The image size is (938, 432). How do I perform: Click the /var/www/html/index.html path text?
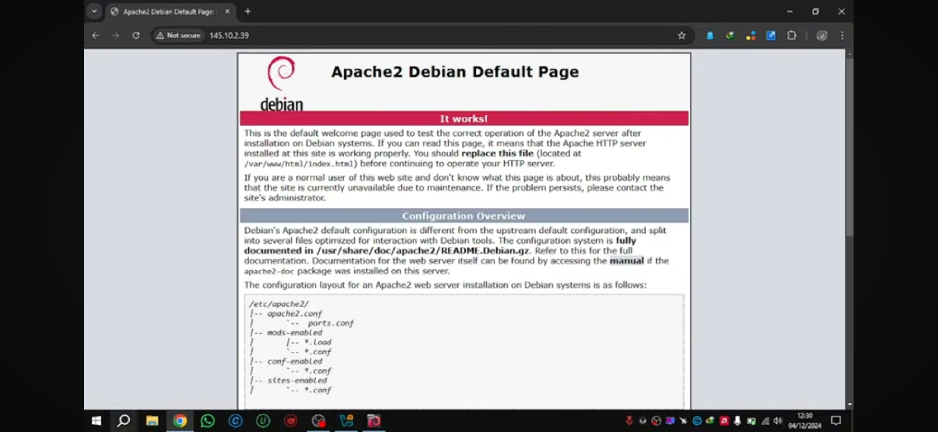pos(299,164)
